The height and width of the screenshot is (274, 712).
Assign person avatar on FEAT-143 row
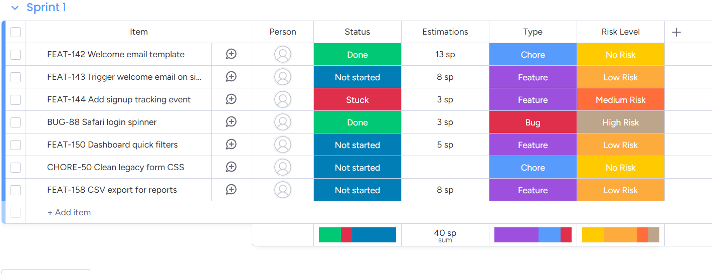[x=283, y=77]
